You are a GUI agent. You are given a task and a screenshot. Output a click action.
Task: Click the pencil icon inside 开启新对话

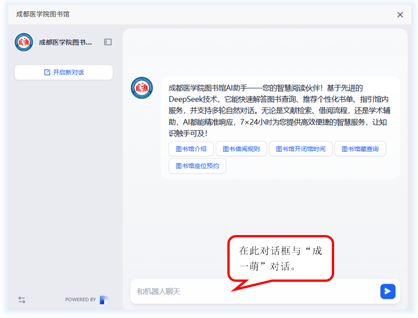47,72
